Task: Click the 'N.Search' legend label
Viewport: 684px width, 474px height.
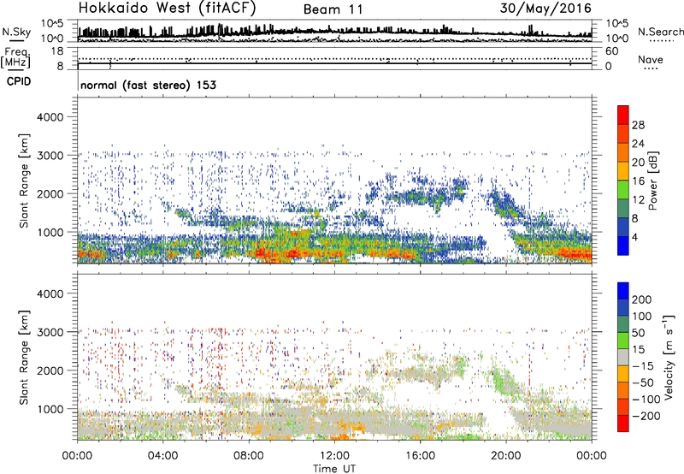Action: point(660,32)
